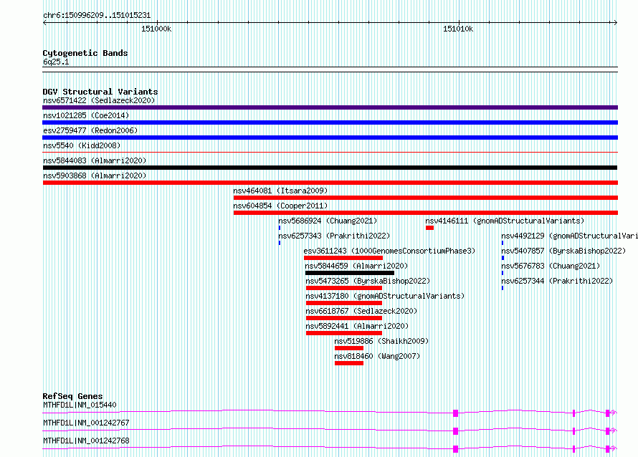Viewport: 638px width, 457px height.
Task: Click the 151010k ruler tick label
Action: 458,29
